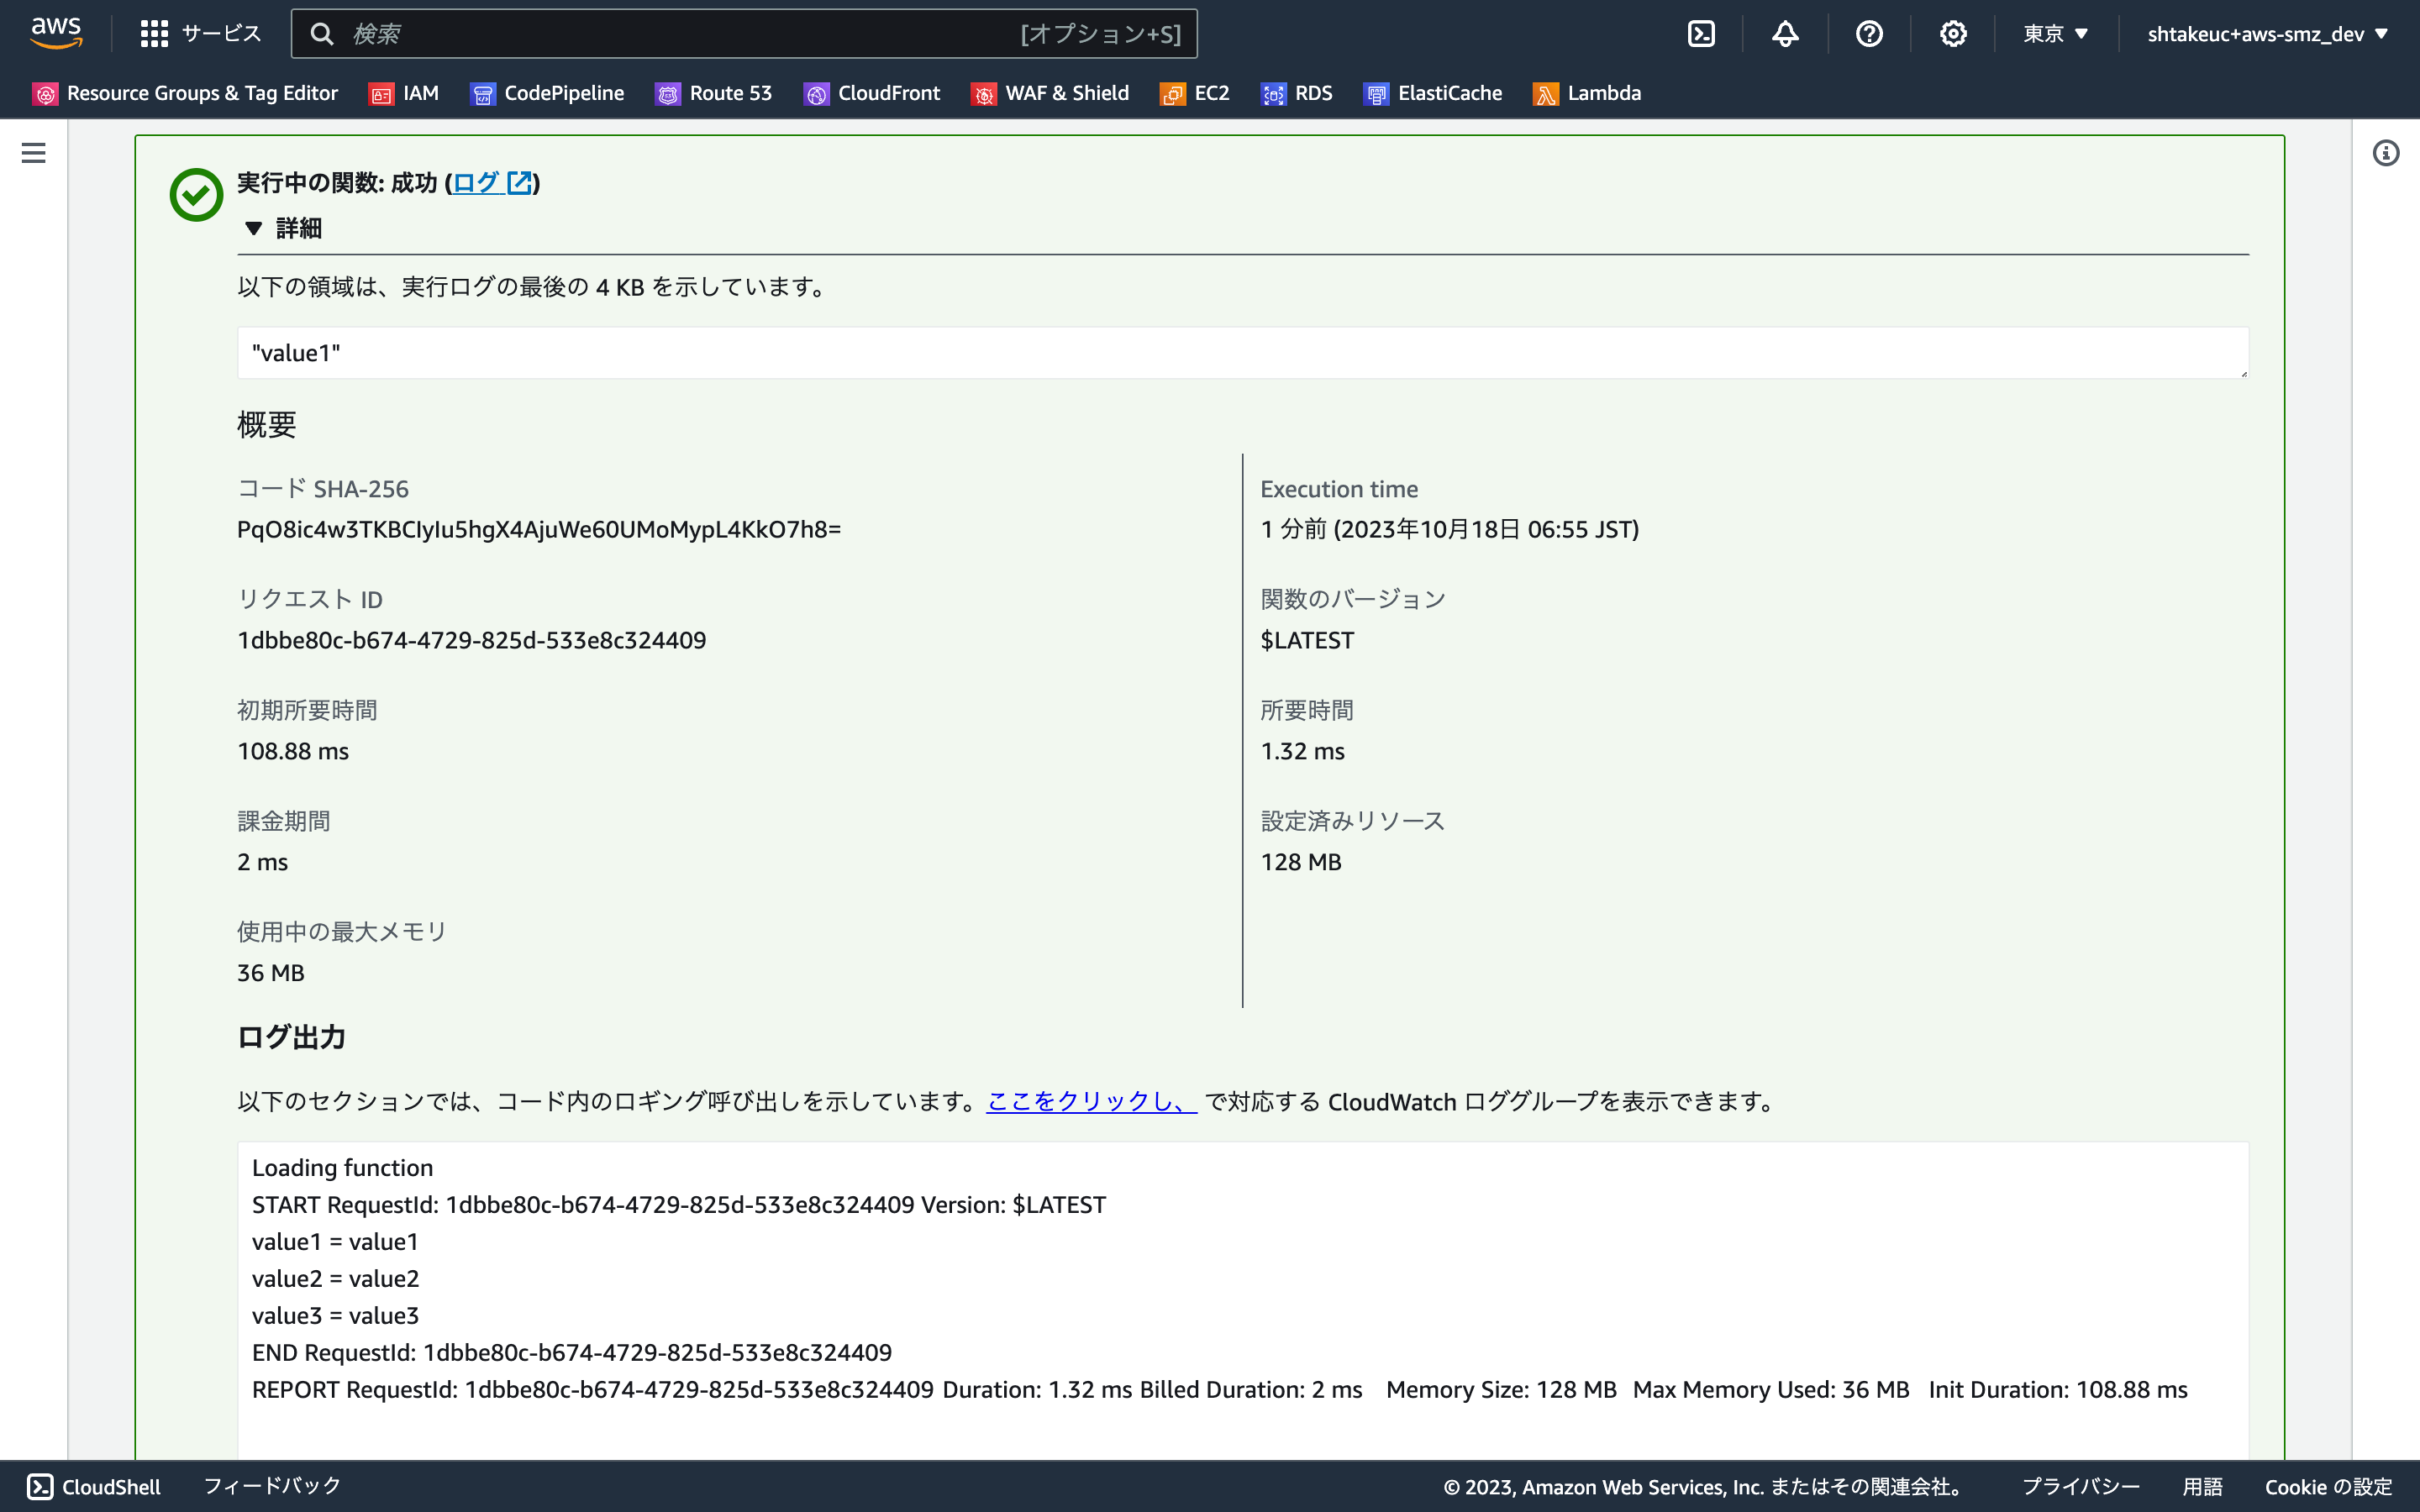Open the EC2 favorites shortcut label
The image size is (2420, 1512).
pos(1212,93)
